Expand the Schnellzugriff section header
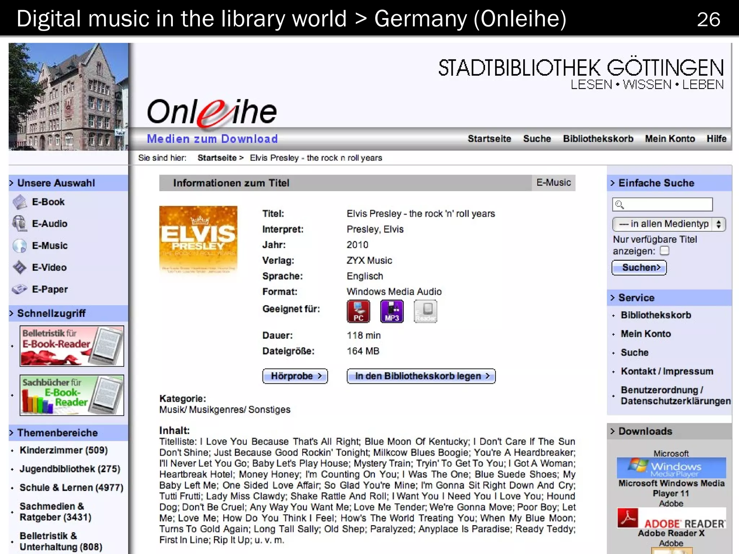The width and height of the screenshot is (739, 554). click(x=69, y=313)
